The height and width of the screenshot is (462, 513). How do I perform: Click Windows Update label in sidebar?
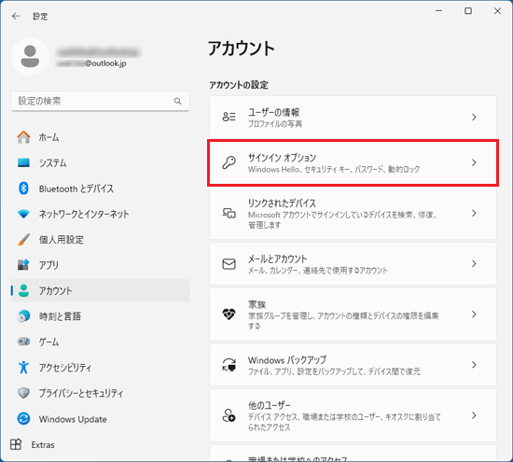tap(73, 419)
